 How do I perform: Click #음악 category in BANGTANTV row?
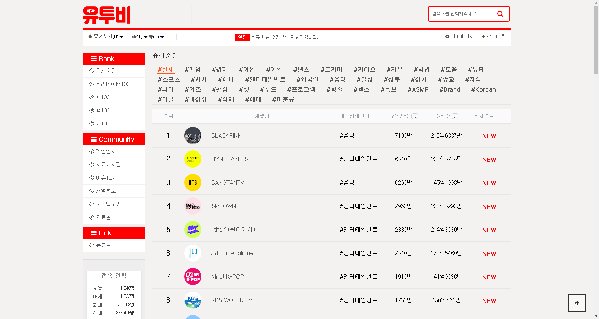pos(347,182)
